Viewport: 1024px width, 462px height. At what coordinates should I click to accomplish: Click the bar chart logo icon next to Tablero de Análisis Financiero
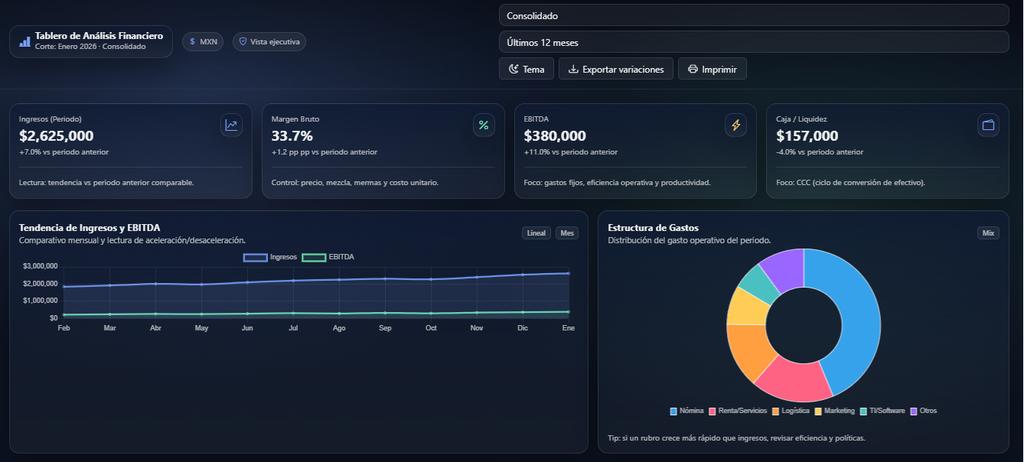(x=23, y=41)
